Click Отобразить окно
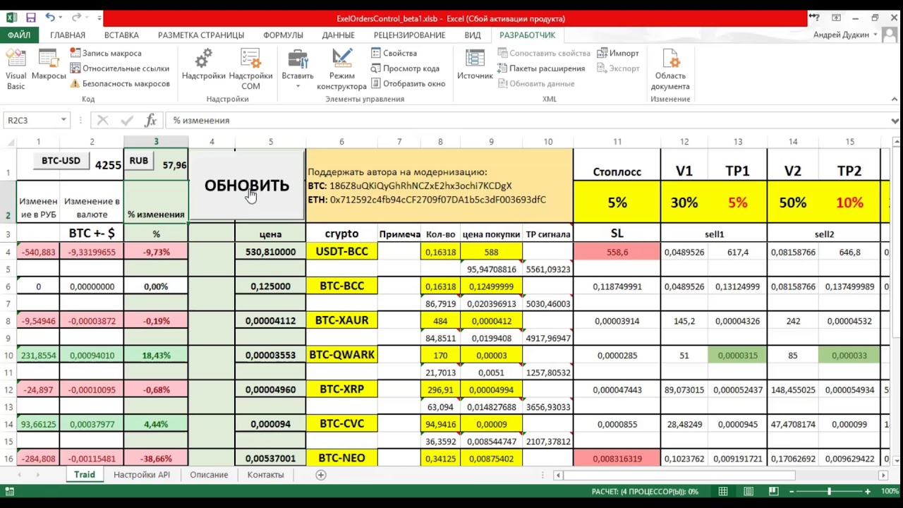This screenshot has width=903, height=508. 408,83
